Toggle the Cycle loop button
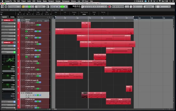The image size is (176, 111). pos(55,7)
